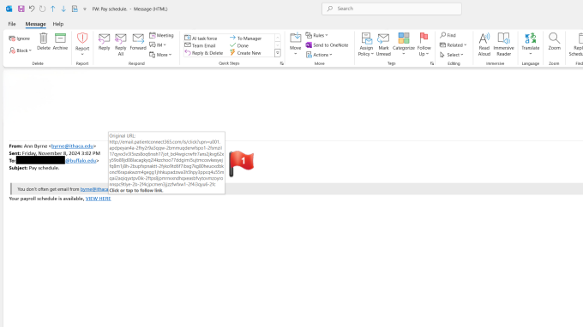Open Immersive Reader
The image size is (583, 327).
pos(504,45)
